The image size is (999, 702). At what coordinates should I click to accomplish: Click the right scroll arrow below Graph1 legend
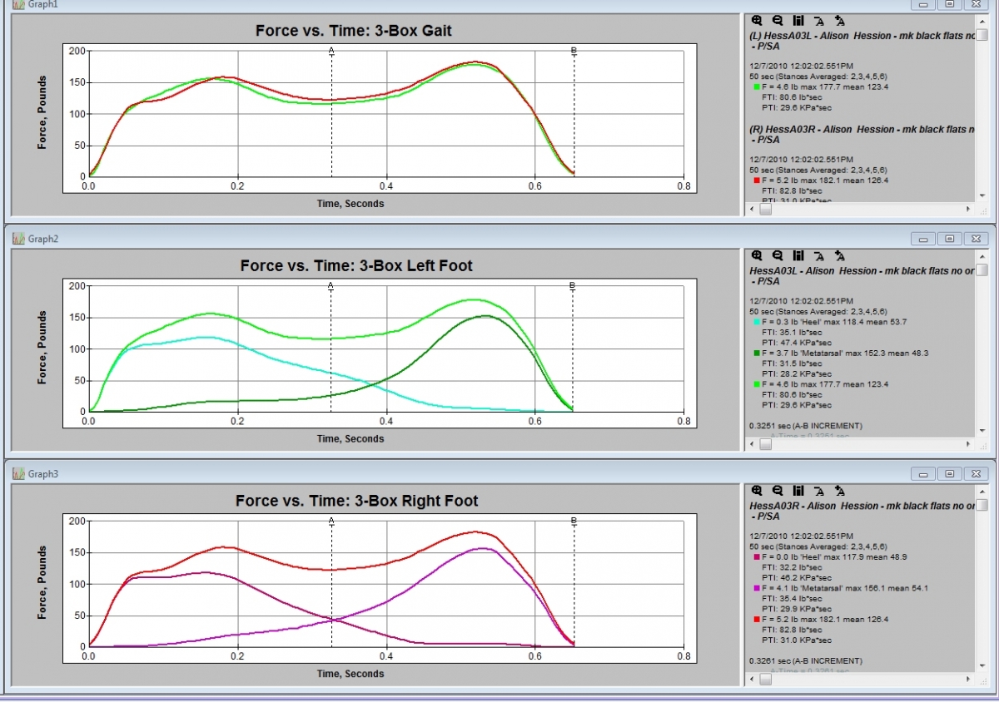pyautogui.click(x=967, y=209)
